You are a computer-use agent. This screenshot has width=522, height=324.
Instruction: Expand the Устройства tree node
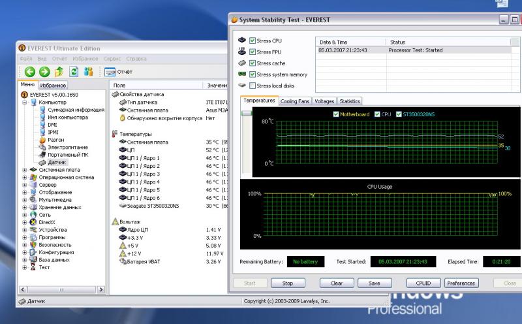pos(24,230)
